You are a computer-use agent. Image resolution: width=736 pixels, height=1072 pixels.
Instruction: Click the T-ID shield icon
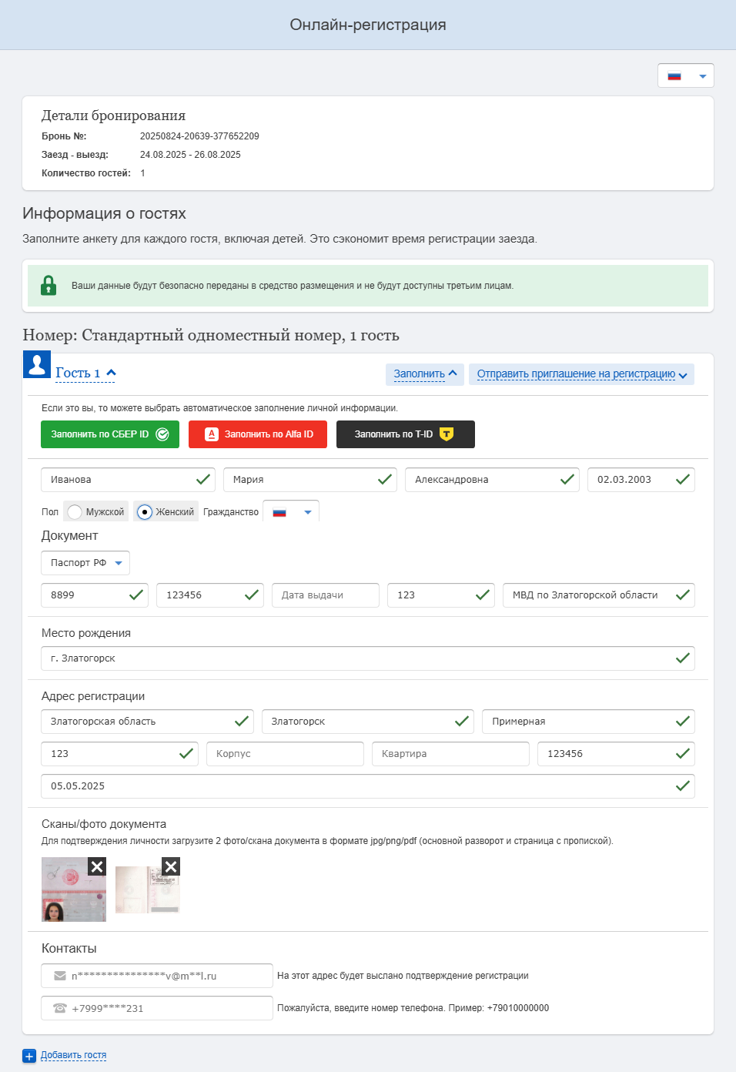coord(447,434)
